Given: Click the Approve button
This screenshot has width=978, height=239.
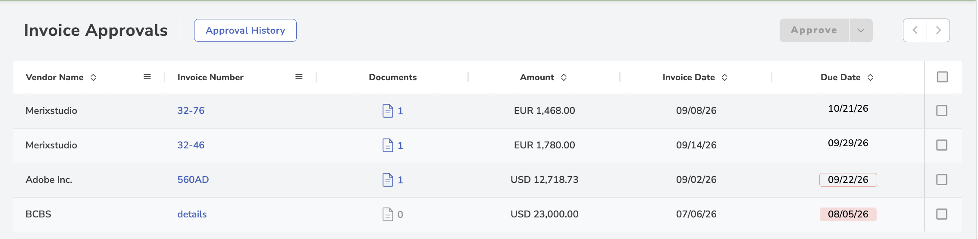Looking at the screenshot, I should [814, 30].
